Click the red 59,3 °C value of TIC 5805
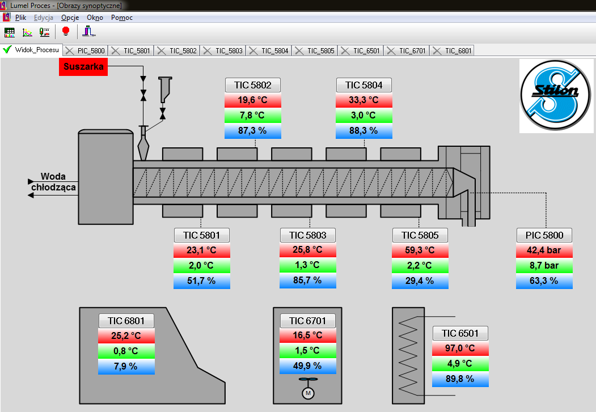This screenshot has height=412, width=596. (420, 250)
